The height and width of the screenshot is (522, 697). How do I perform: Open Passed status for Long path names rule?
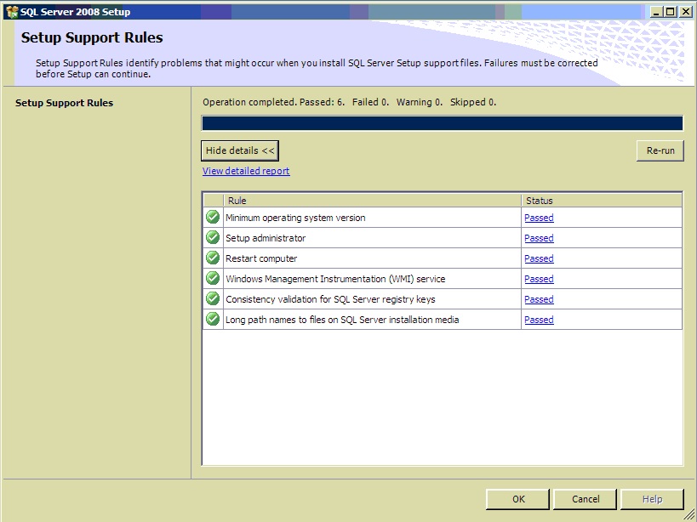click(x=539, y=320)
